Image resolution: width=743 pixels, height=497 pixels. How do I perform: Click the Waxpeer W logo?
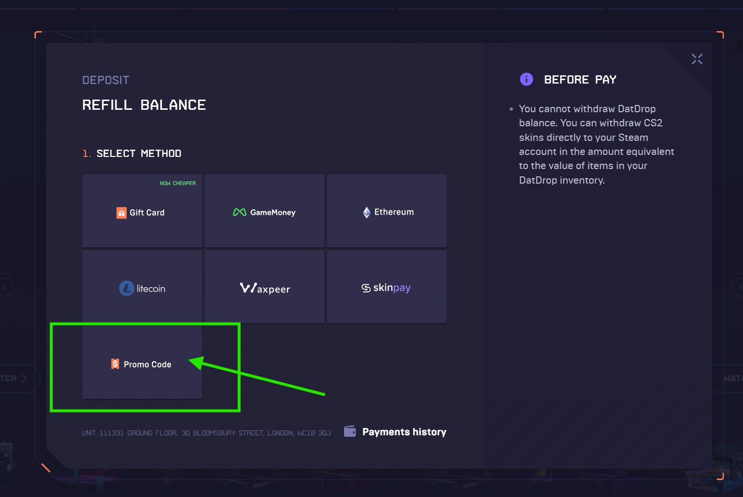pyautogui.click(x=248, y=287)
